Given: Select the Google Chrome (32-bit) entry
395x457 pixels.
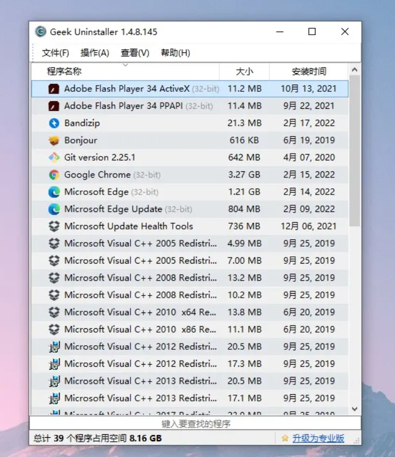Looking at the screenshot, I should [x=112, y=175].
